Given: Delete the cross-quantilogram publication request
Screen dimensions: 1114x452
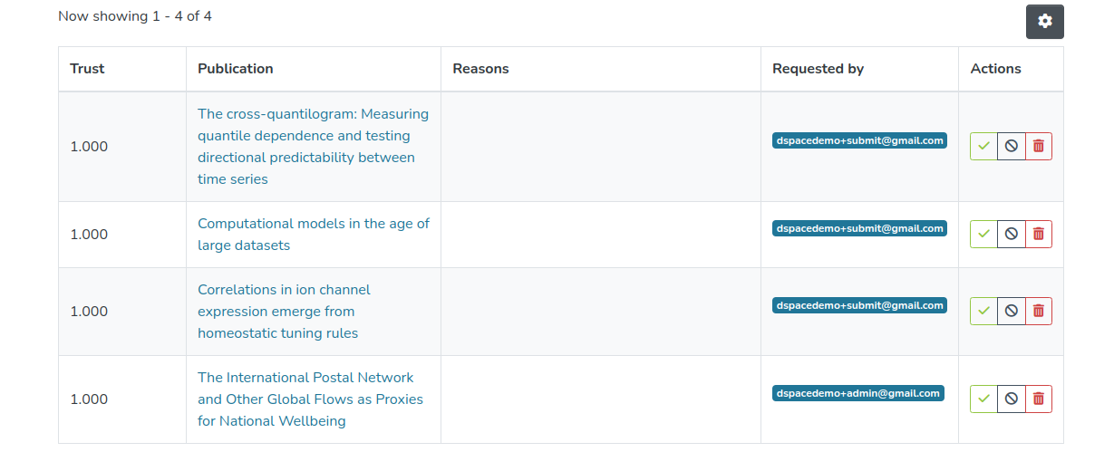Looking at the screenshot, I should click(x=1039, y=146).
